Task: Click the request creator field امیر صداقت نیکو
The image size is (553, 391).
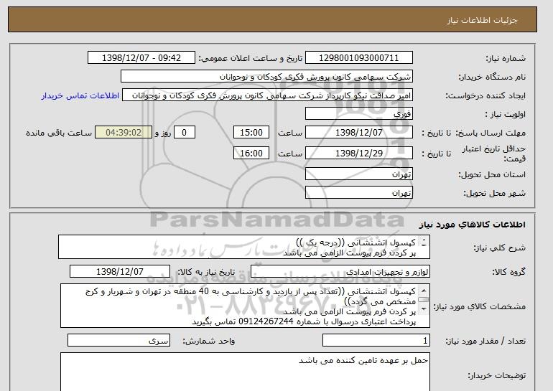Action: coord(267,95)
